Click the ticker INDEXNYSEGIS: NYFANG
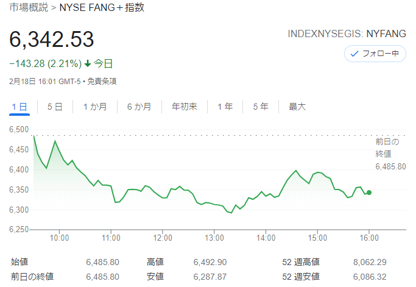The height and width of the screenshot is (287, 416). click(347, 34)
